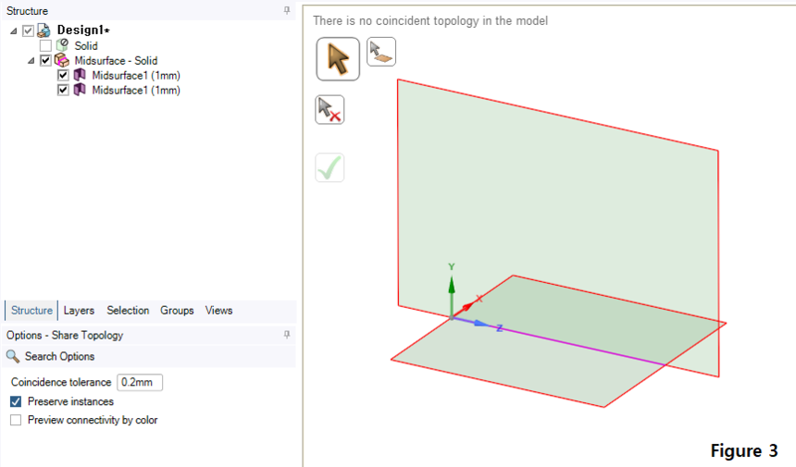
Task: Hide the first Midsurface1 (1mm) checkbox
Action: (63, 75)
